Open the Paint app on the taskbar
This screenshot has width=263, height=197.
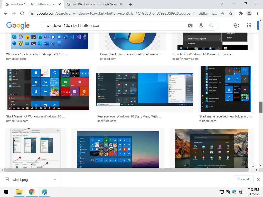[44, 192]
